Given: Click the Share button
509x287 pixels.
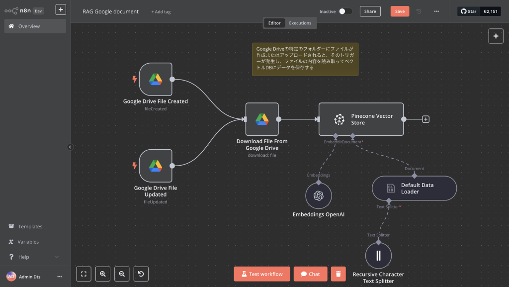Looking at the screenshot, I should 370,11.
